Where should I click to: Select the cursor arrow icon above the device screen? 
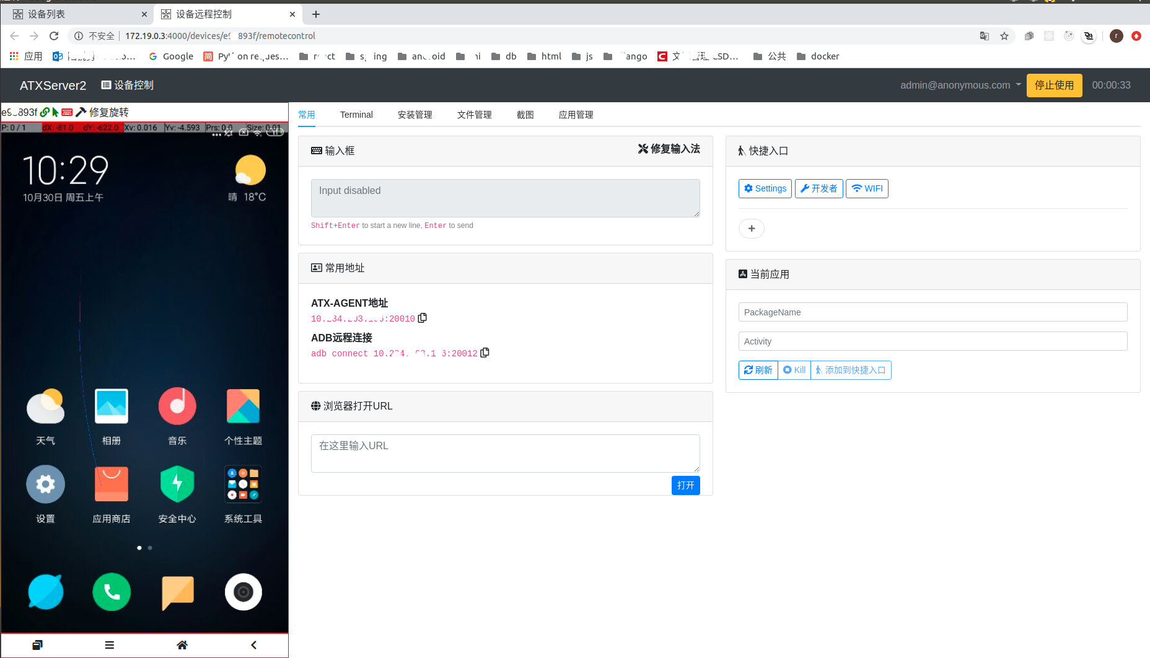[x=55, y=112]
